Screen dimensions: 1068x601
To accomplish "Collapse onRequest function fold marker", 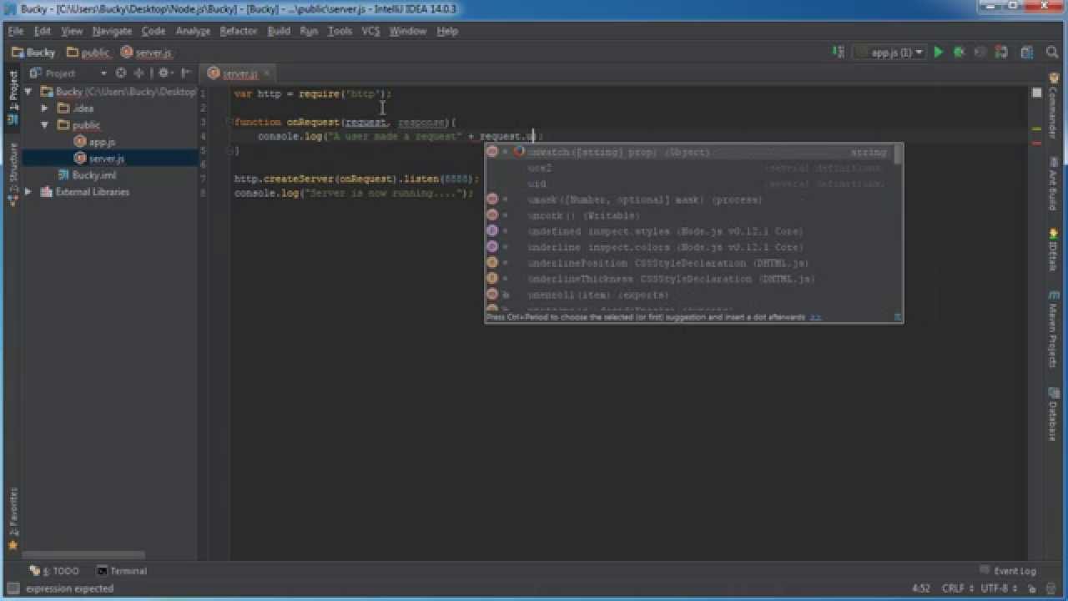I will coord(228,122).
